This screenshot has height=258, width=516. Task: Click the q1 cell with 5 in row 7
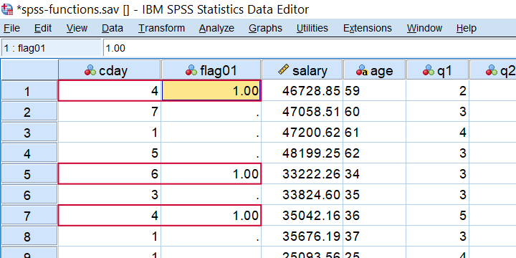tap(437, 215)
